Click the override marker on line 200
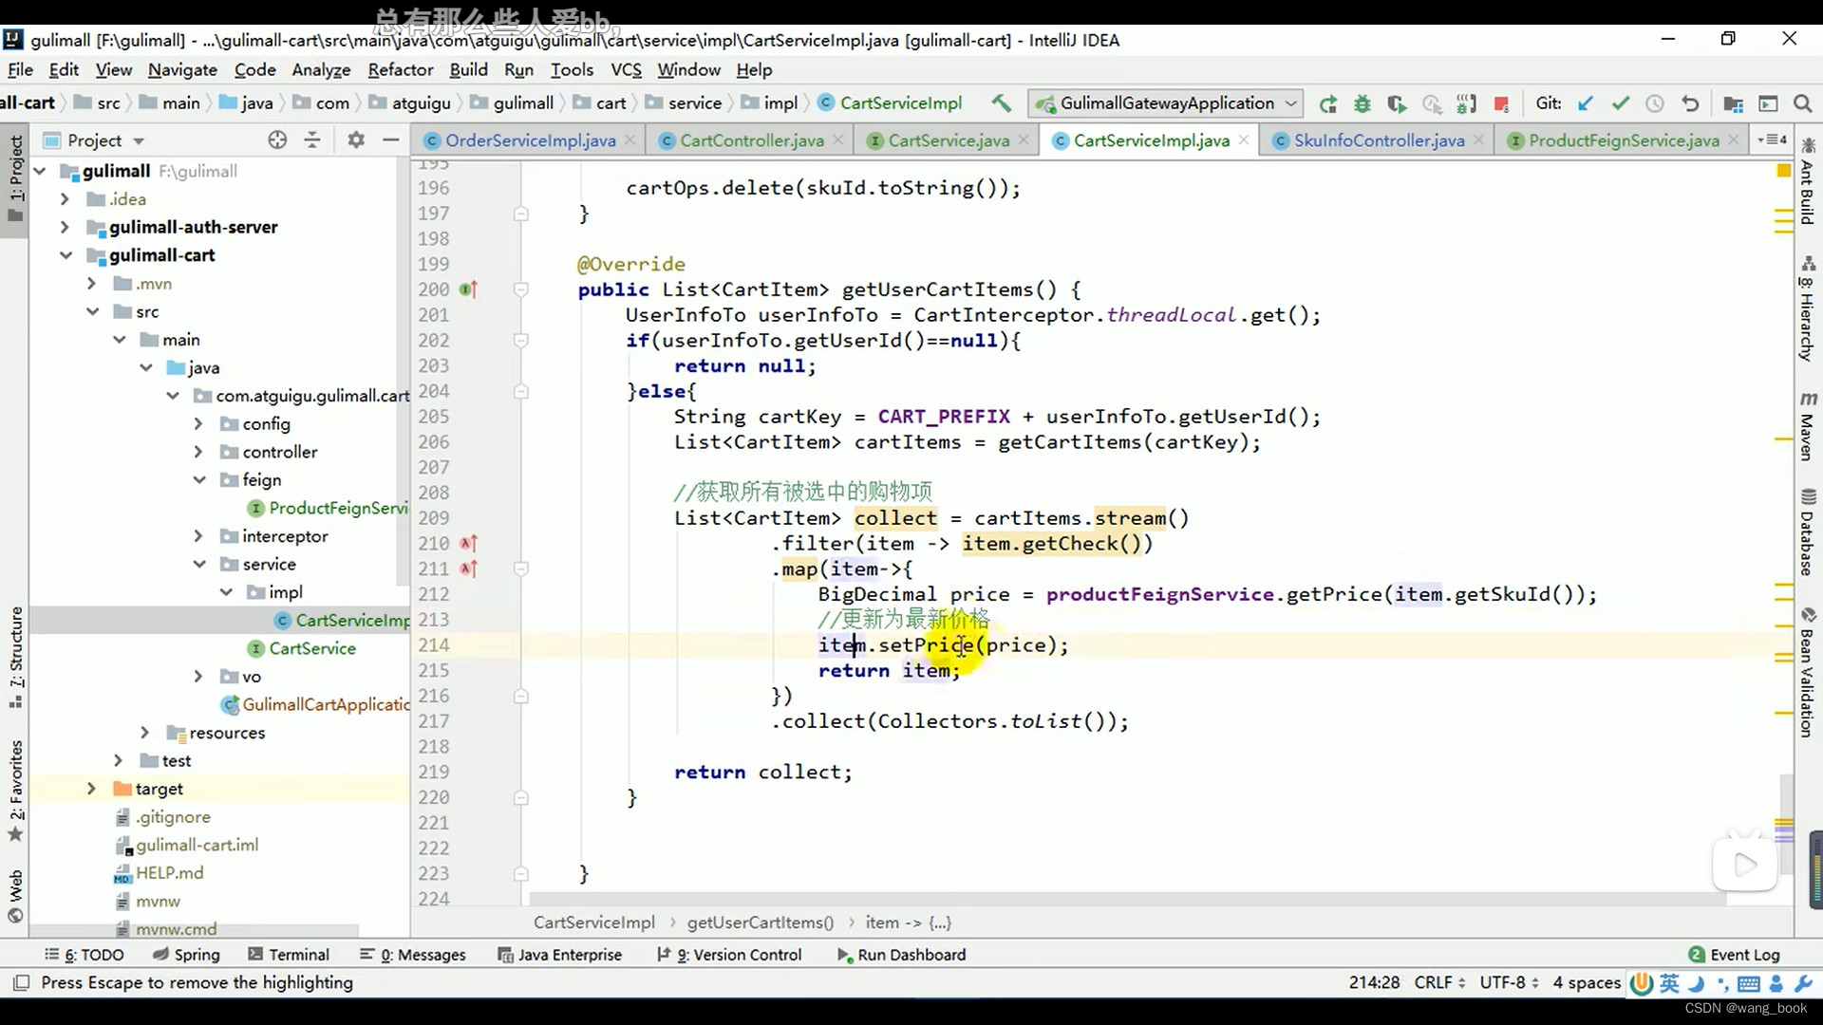 click(x=468, y=289)
